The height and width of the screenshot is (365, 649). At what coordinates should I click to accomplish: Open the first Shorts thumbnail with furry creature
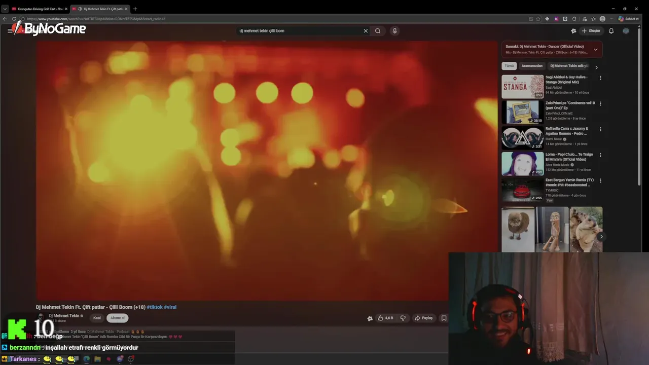(518, 229)
